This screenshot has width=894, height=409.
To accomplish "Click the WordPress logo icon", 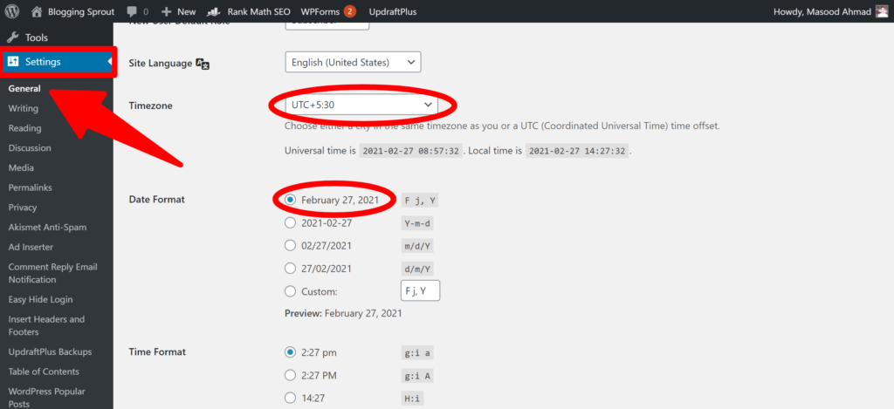I will coord(12,10).
